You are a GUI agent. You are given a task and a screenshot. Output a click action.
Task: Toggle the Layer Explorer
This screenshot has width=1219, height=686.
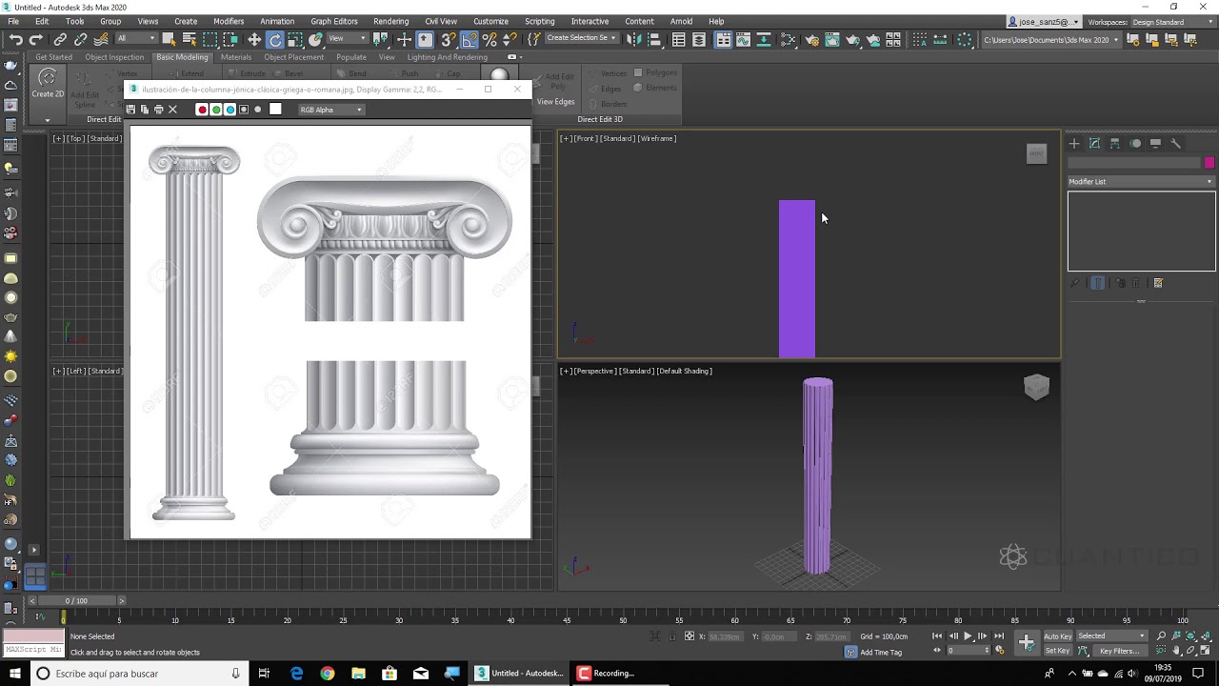[699, 39]
